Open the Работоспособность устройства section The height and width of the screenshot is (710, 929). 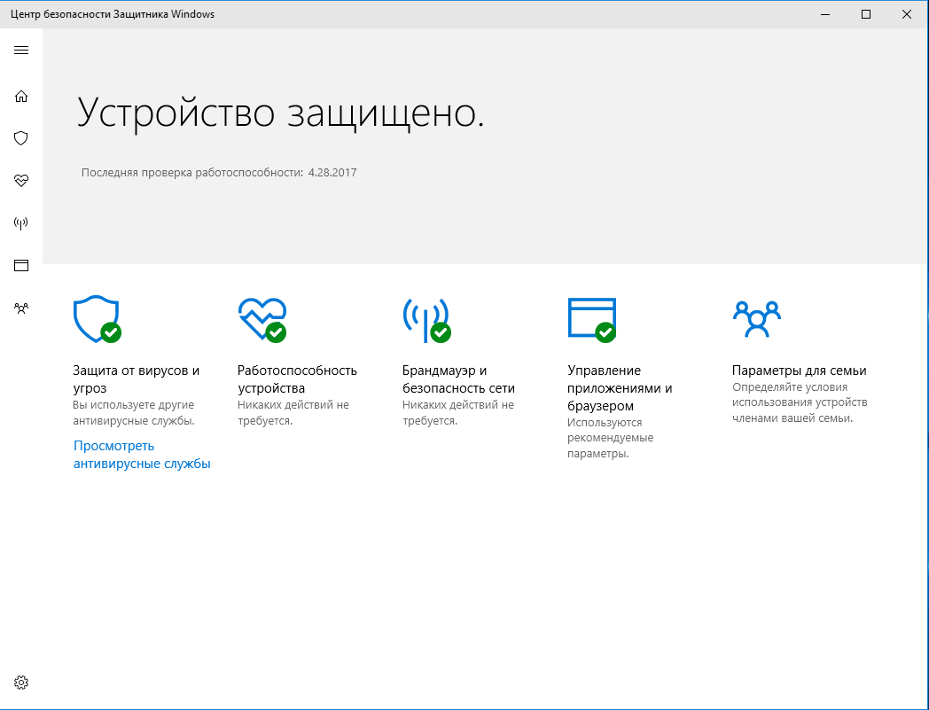[x=298, y=379]
